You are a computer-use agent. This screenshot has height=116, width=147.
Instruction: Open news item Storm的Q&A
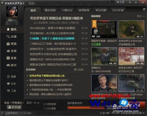coord(52,28)
